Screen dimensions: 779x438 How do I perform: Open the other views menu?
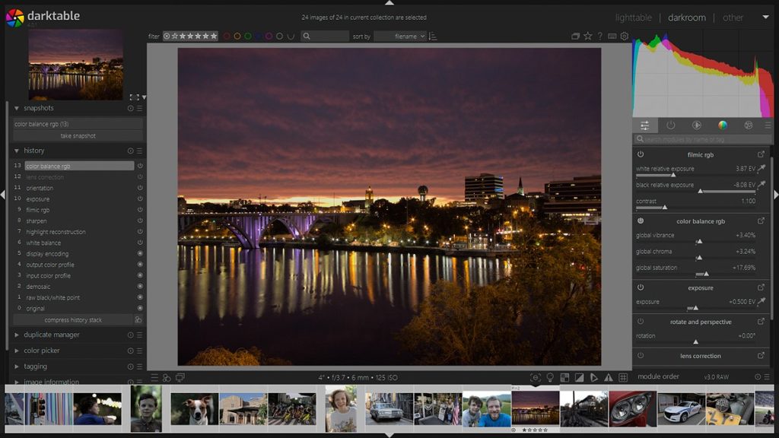[733, 17]
